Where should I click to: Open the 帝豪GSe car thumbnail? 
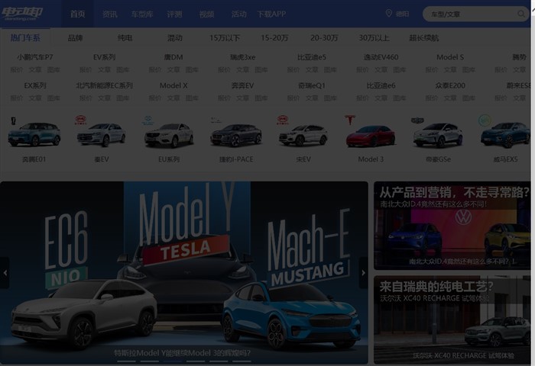[x=438, y=136]
